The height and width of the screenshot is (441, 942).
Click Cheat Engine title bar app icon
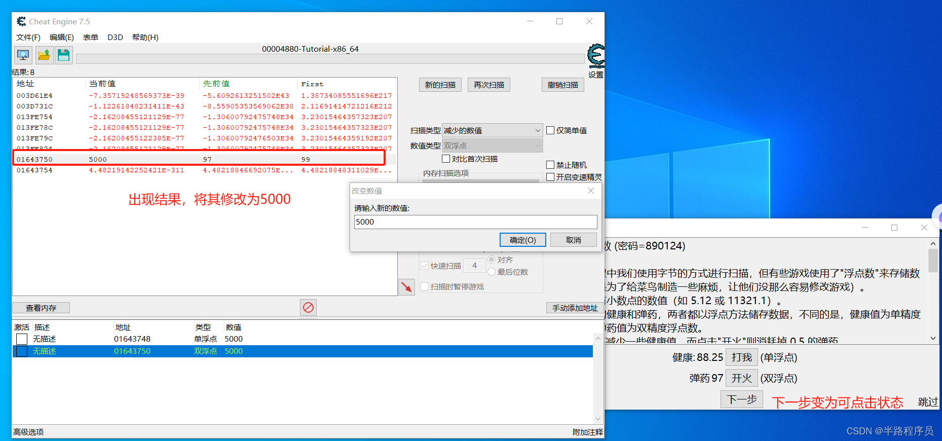click(x=21, y=21)
